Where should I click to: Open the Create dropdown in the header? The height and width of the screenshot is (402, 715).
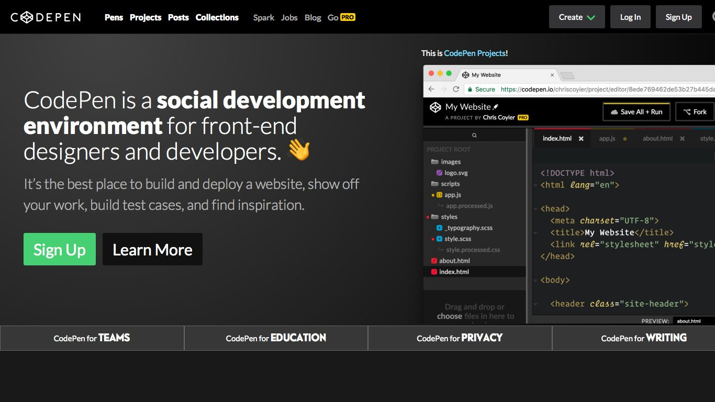(576, 17)
